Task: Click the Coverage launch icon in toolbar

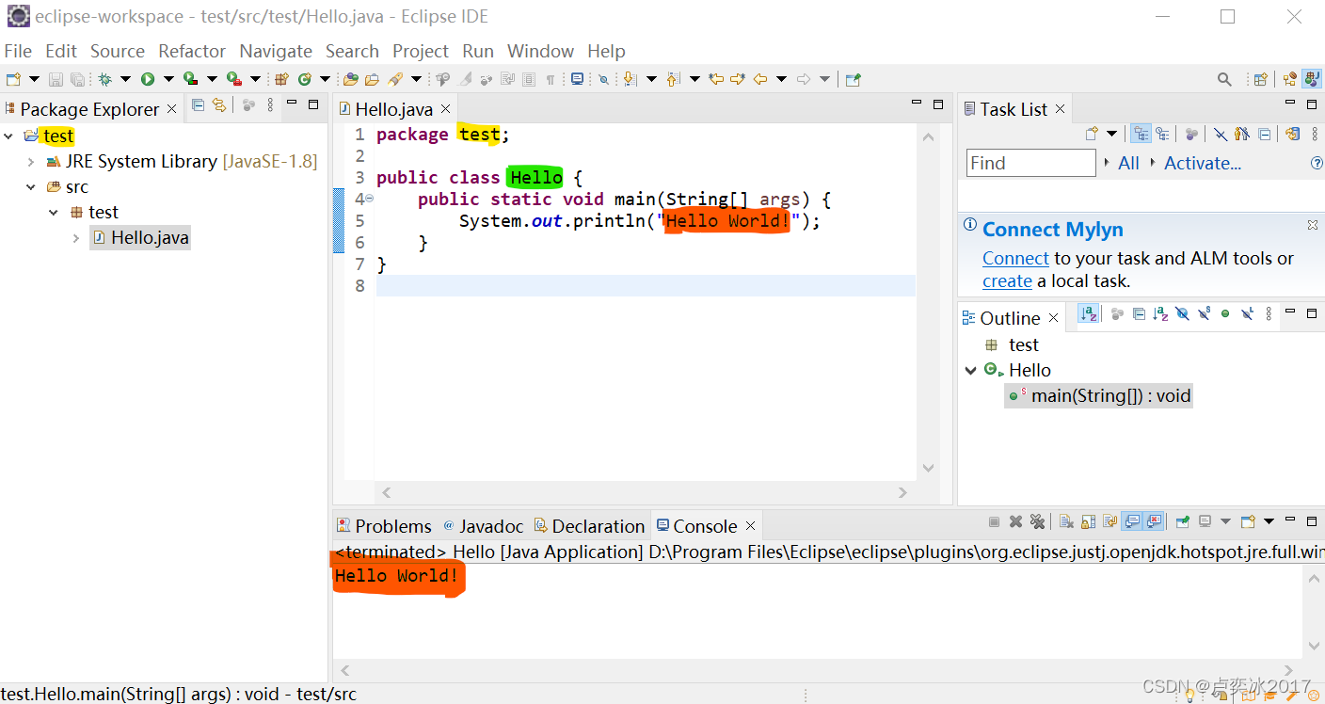Action: coord(190,79)
